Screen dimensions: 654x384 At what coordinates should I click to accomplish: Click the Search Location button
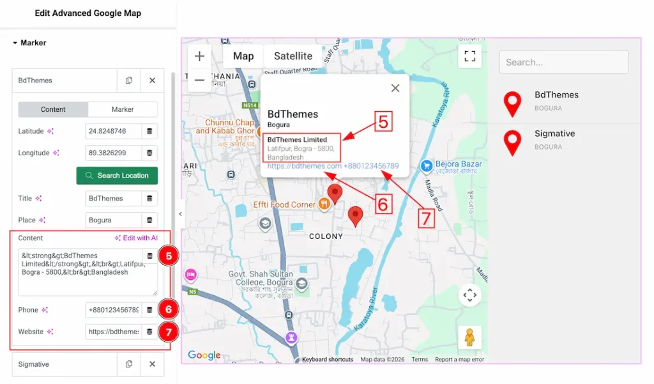coord(117,176)
